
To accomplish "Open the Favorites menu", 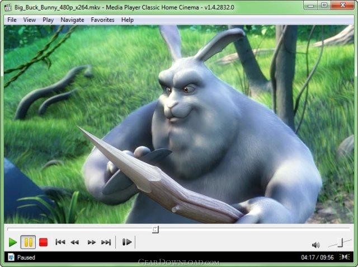I will point(102,20).
